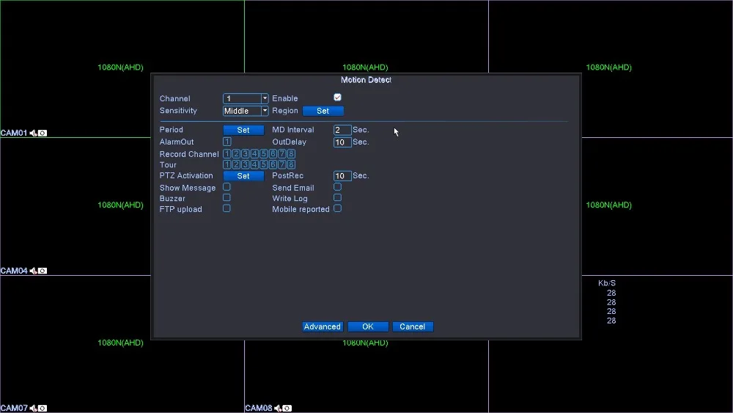Image resolution: width=733 pixels, height=413 pixels.
Task: Enable the Send Email checkbox
Action: [x=337, y=186]
